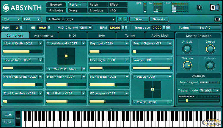Click the Transpose 0.000 value field
Image resolution: width=223 pixels, height=128 pixels.
coord(157,28)
